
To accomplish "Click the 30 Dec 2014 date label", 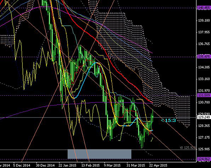I will pos(45,165).
